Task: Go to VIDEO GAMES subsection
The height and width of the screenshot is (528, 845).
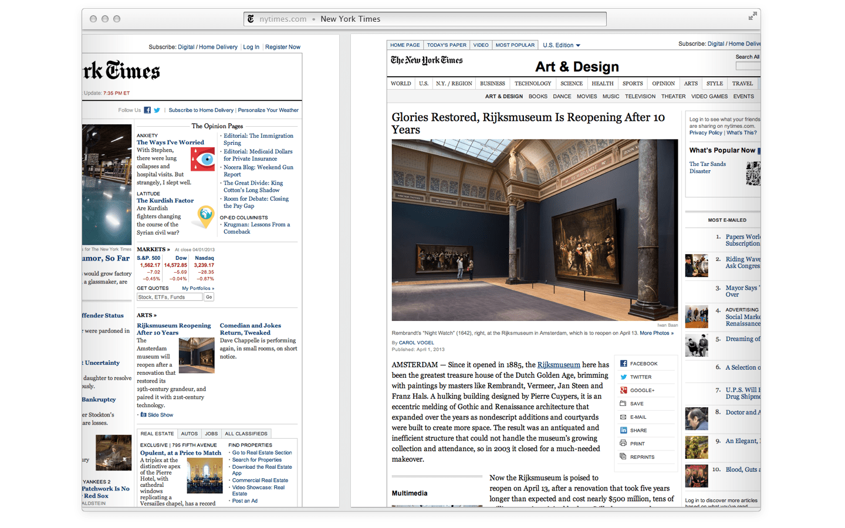Action: pyautogui.click(x=709, y=97)
